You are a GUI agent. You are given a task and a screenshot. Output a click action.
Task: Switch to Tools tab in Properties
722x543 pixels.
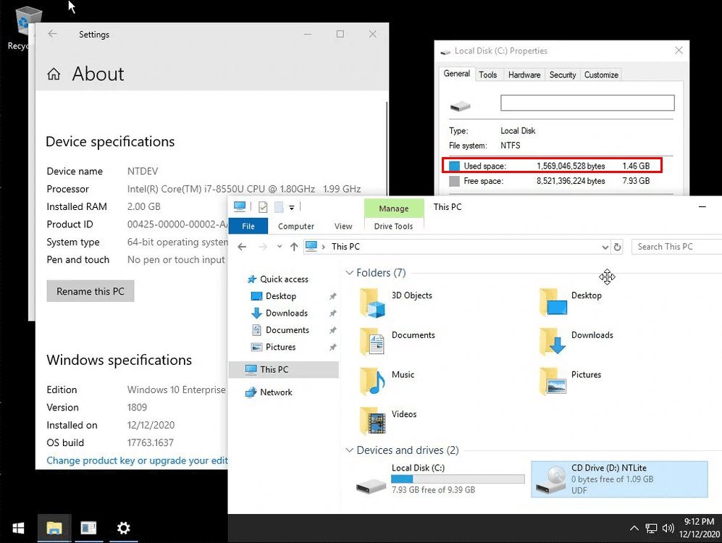[487, 75]
